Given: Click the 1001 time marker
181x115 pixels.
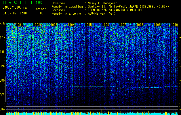Looking at the screenshot, I should click(19, 25).
